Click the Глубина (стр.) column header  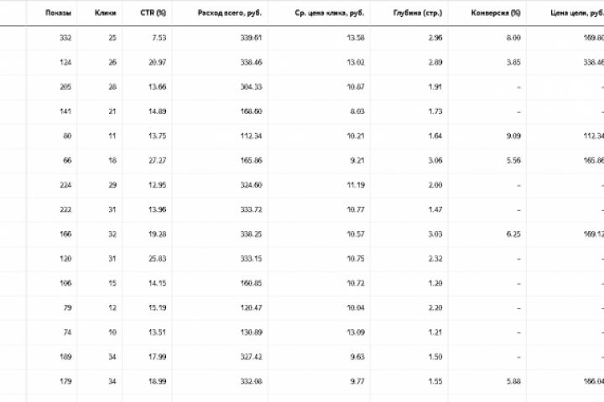[416, 13]
